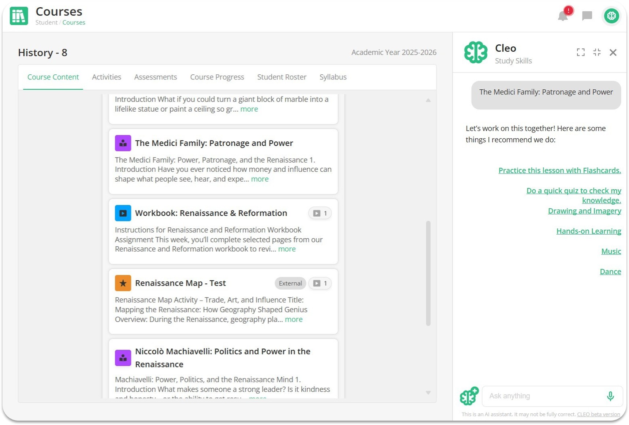This screenshot has height=425, width=629.
Task: Click the History - 8 course heading
Action: [42, 53]
